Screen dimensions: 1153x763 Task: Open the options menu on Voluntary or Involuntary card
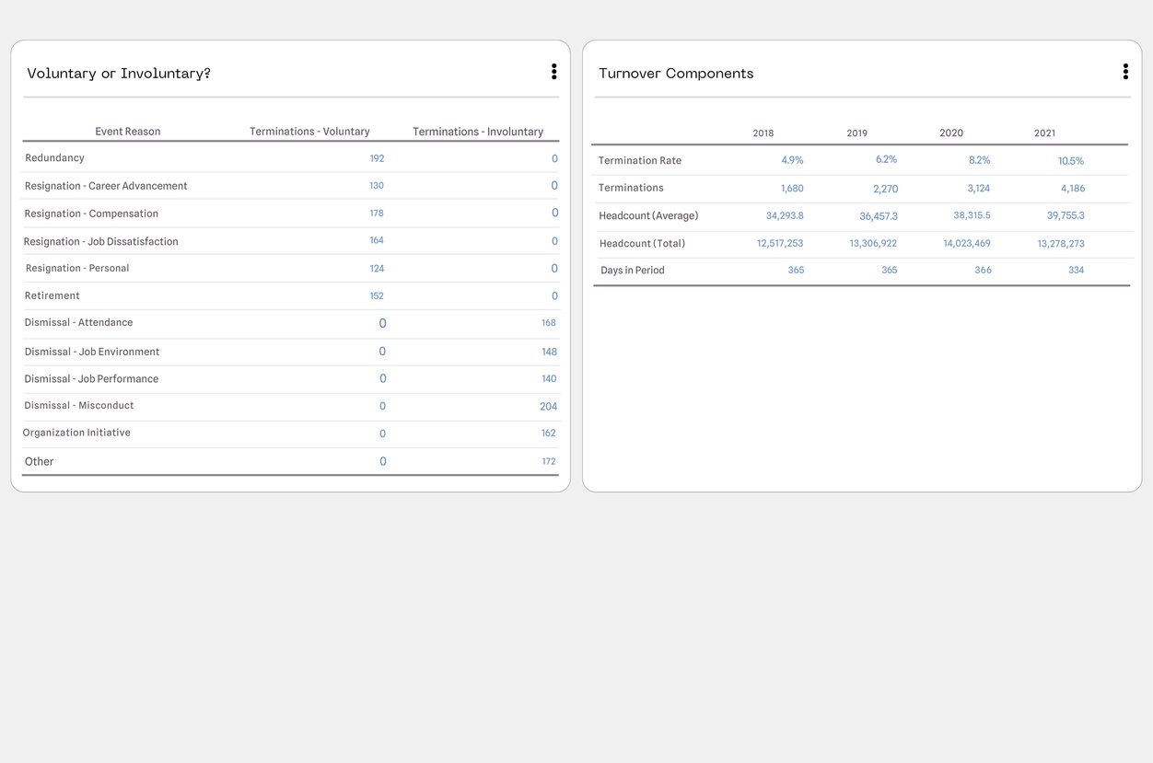pyautogui.click(x=553, y=71)
